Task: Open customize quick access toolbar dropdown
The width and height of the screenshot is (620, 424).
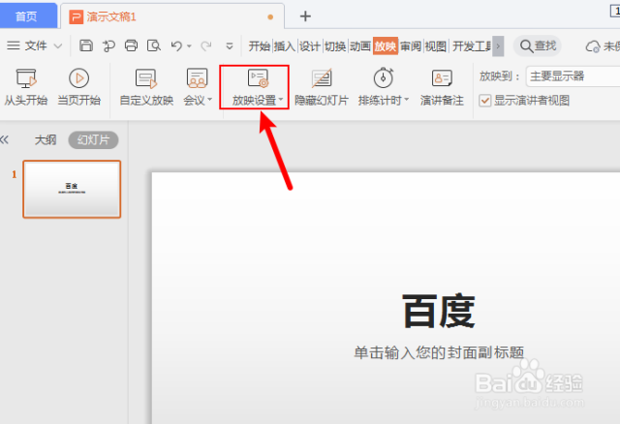Action: 230,46
